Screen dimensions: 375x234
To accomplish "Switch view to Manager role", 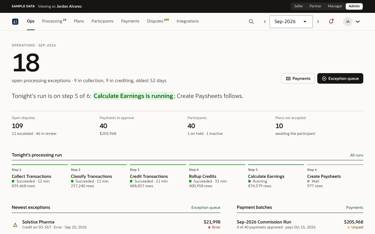I will pyautogui.click(x=335, y=6).
